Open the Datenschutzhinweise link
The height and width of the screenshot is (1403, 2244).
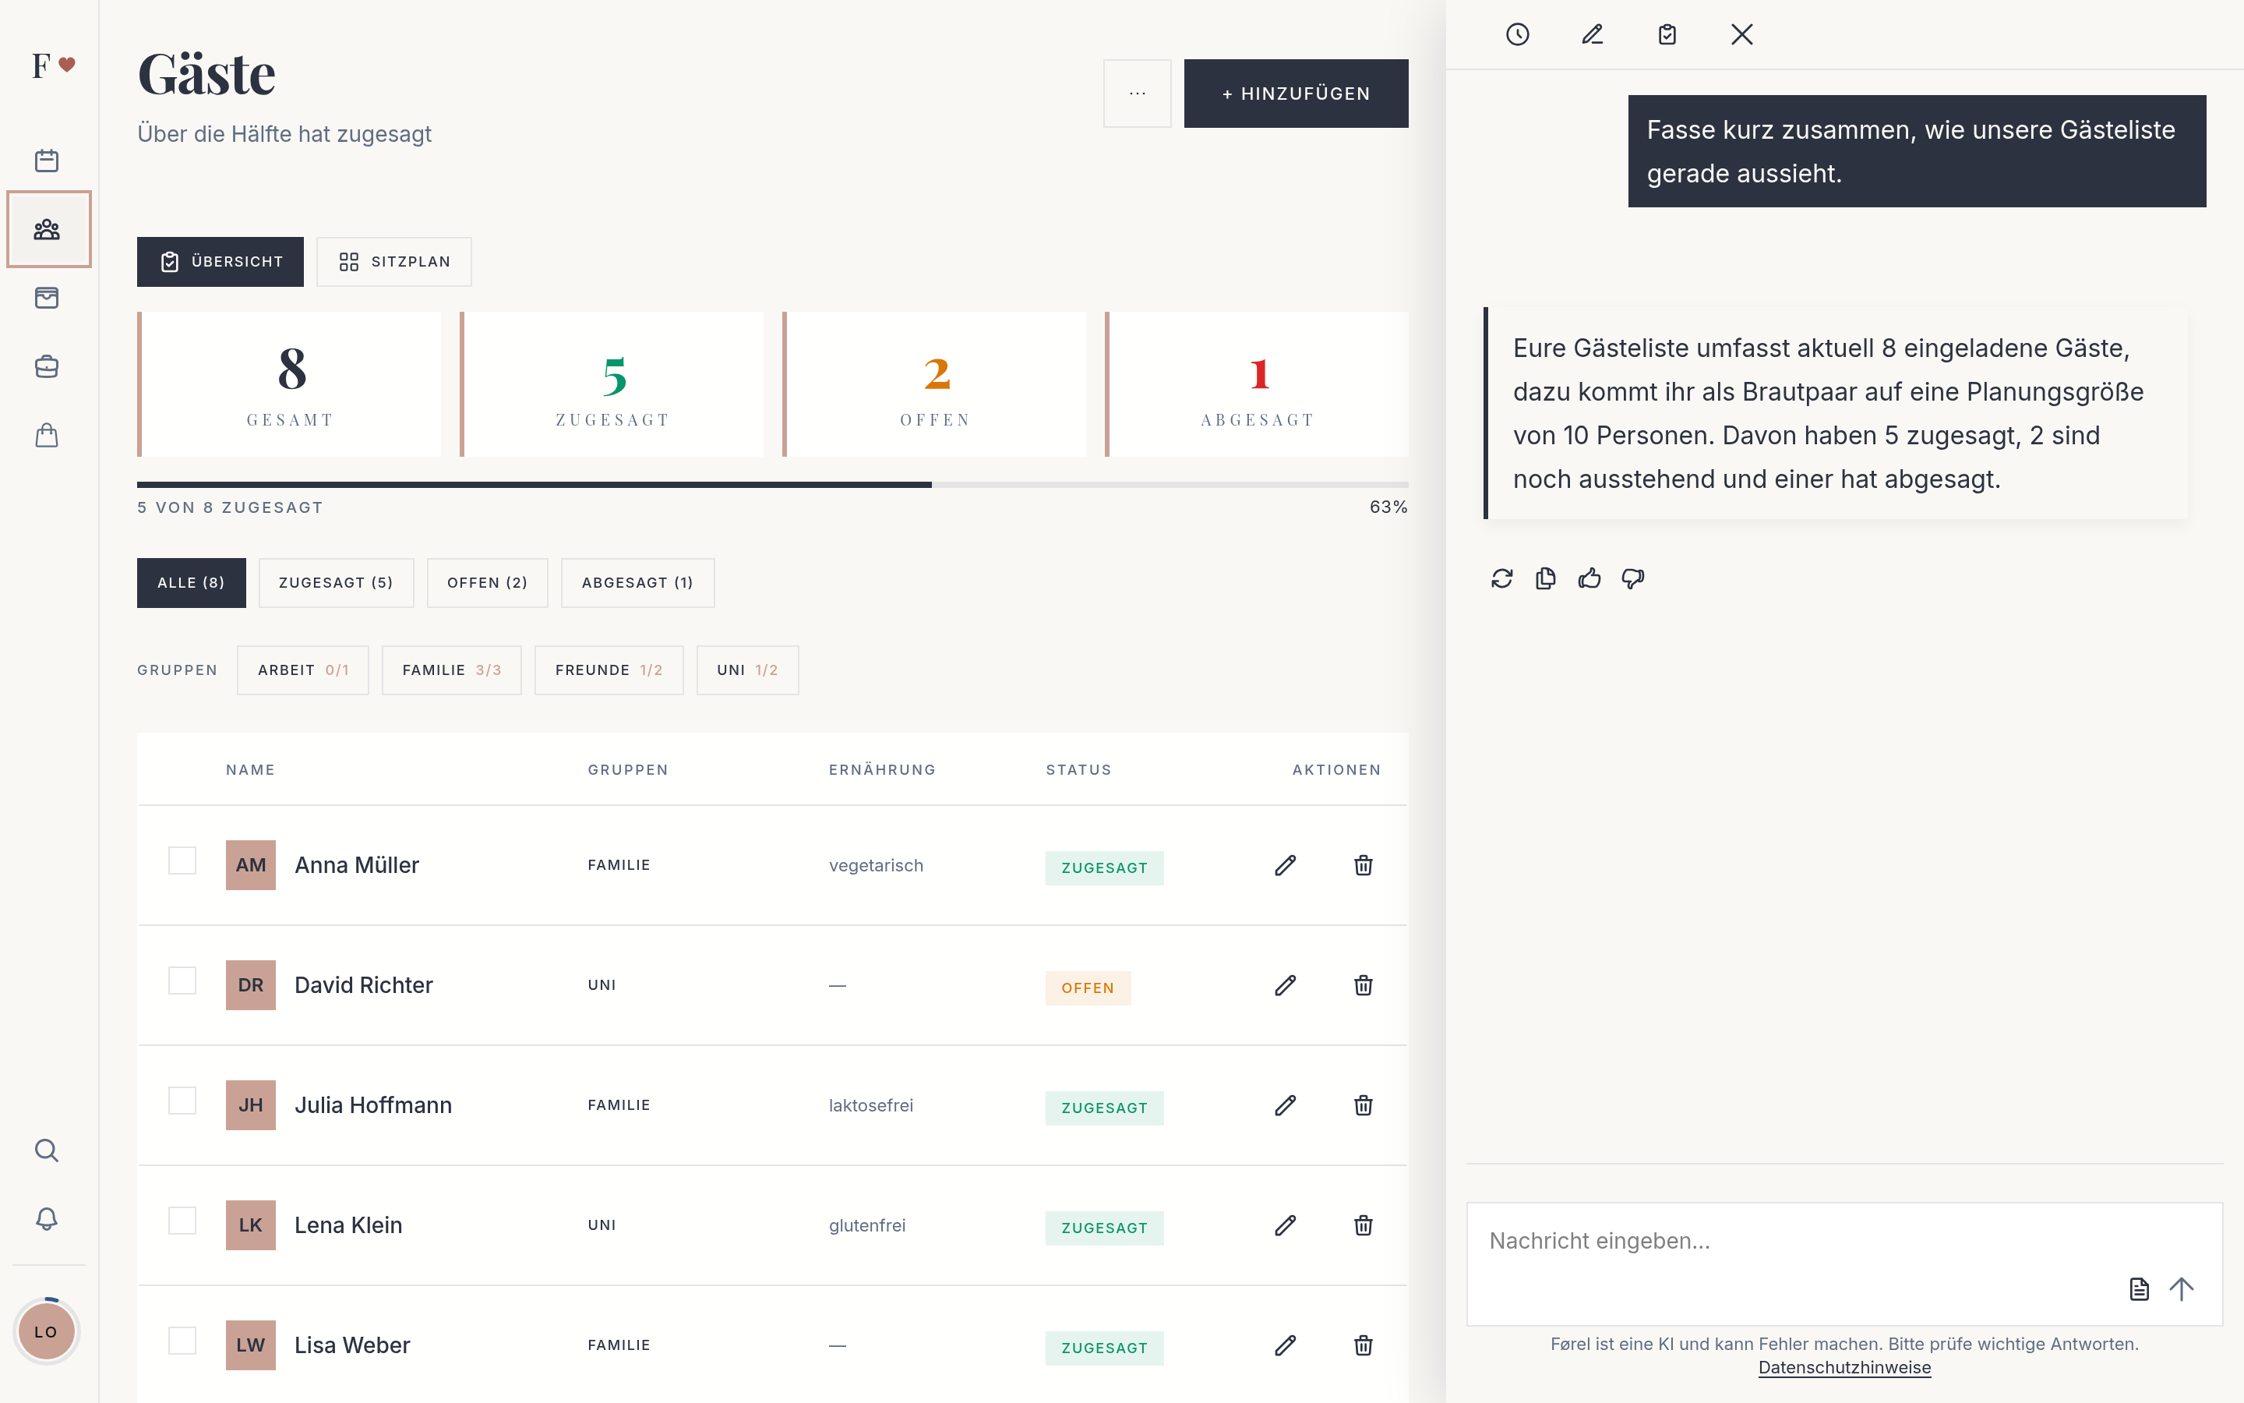(1844, 1368)
